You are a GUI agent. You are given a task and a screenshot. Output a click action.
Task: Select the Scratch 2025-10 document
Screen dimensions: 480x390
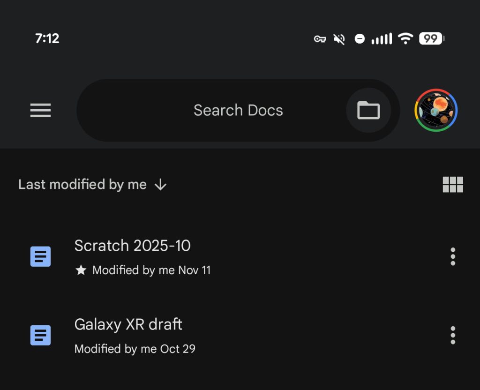click(x=132, y=246)
